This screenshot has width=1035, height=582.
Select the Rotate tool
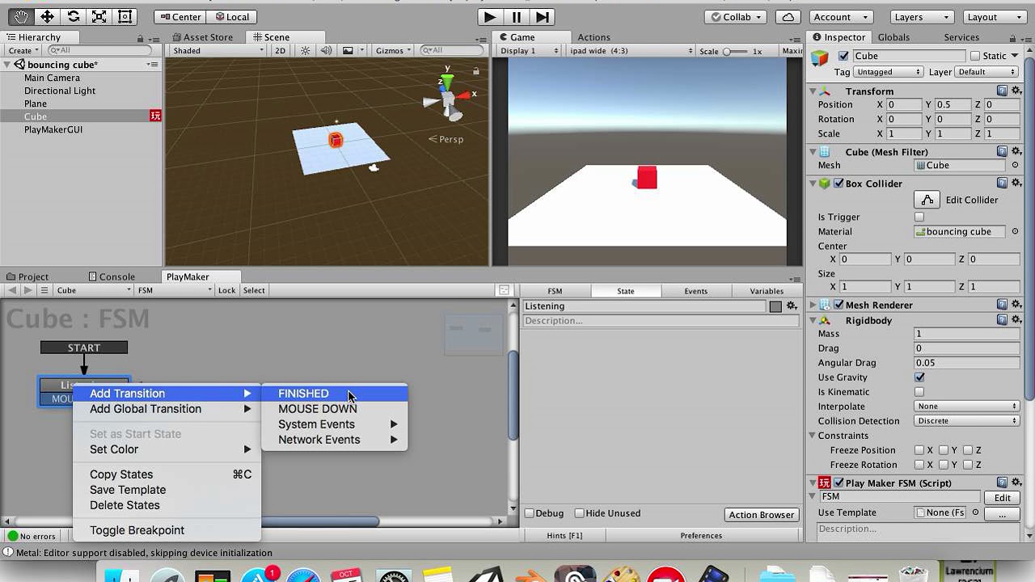73,16
